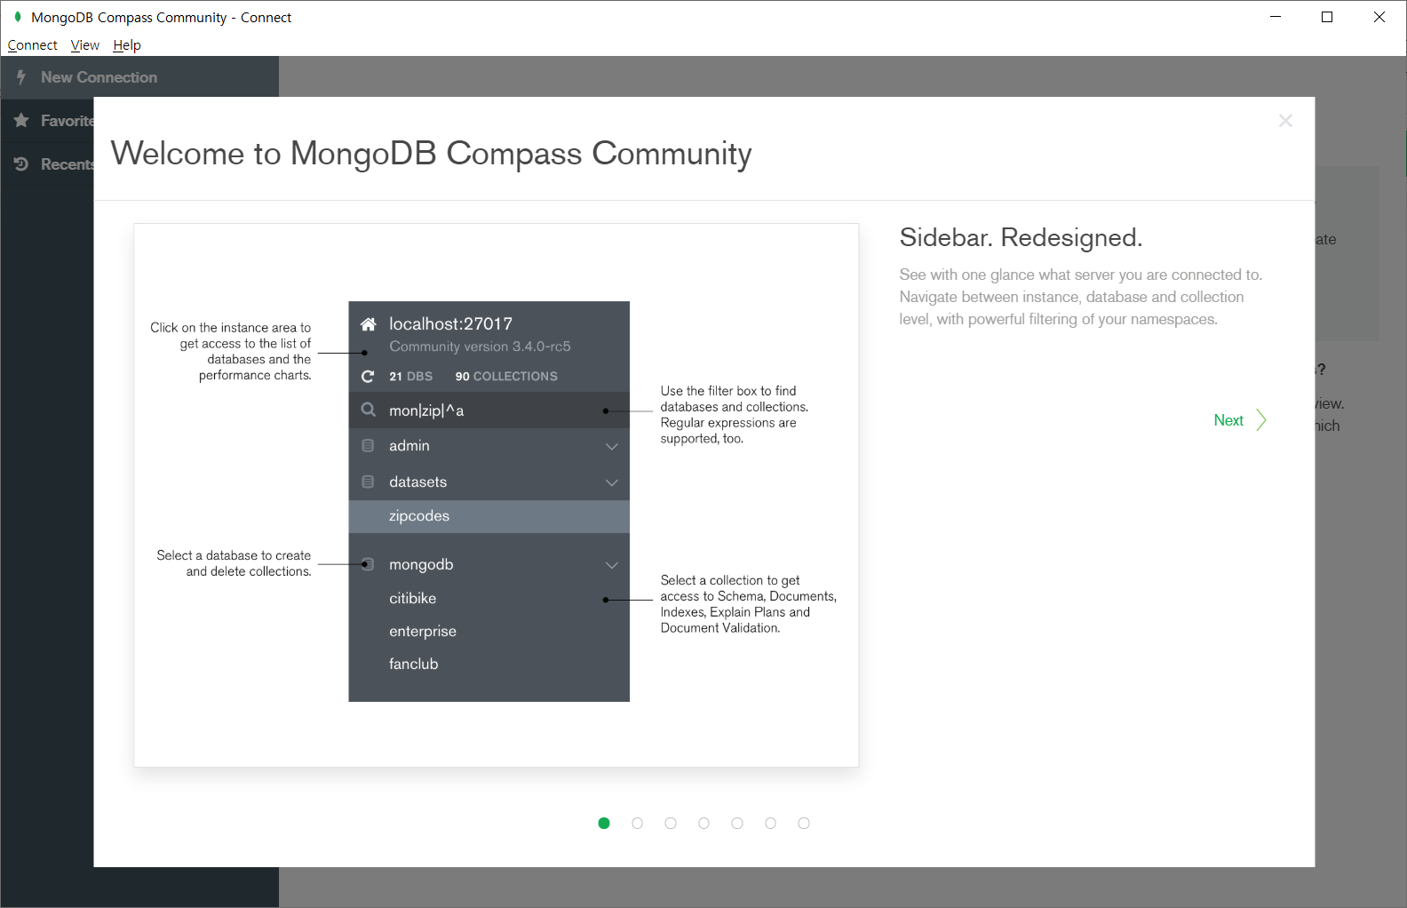Click 'Community version 3.4.0-rc5' text
Screen dimensions: 1407x908
[x=481, y=346]
